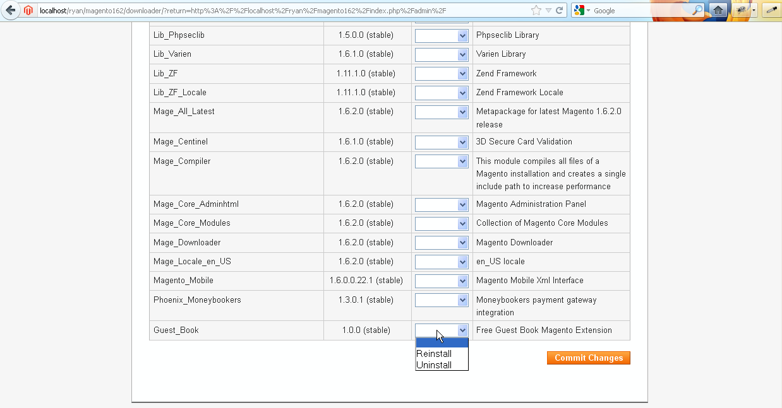Click the browser back arrow button
Image resolution: width=782 pixels, height=408 pixels.
[x=10, y=10]
